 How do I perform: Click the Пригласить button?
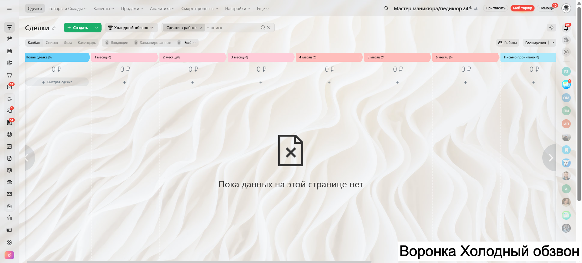[496, 8]
